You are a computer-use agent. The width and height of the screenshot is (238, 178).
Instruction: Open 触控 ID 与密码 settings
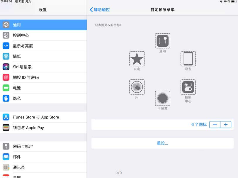(43, 77)
